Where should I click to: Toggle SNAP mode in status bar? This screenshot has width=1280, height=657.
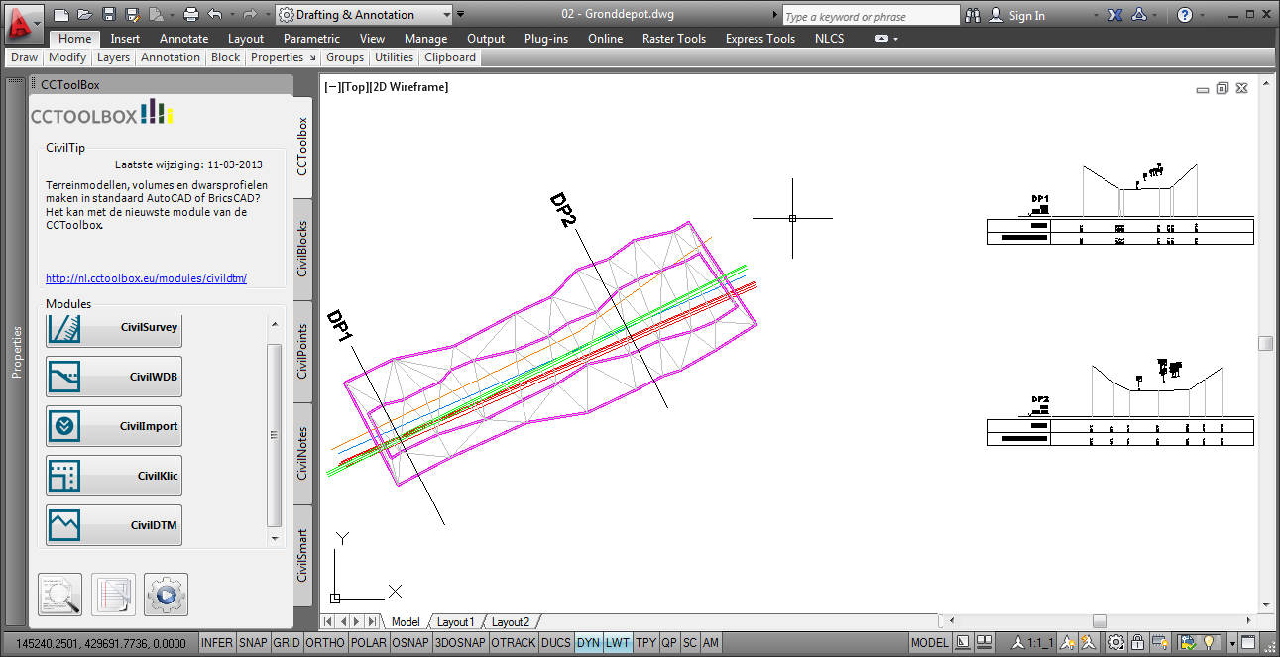pyautogui.click(x=253, y=643)
